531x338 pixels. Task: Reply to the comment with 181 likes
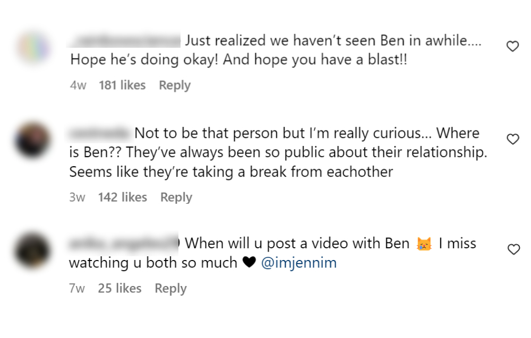click(174, 85)
